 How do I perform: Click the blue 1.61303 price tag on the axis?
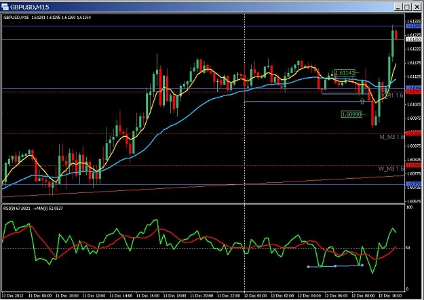pos(413,26)
